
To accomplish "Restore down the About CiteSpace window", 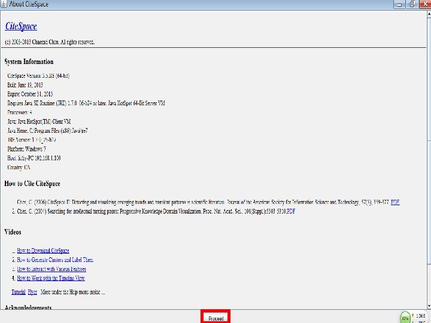I will 412,4.
